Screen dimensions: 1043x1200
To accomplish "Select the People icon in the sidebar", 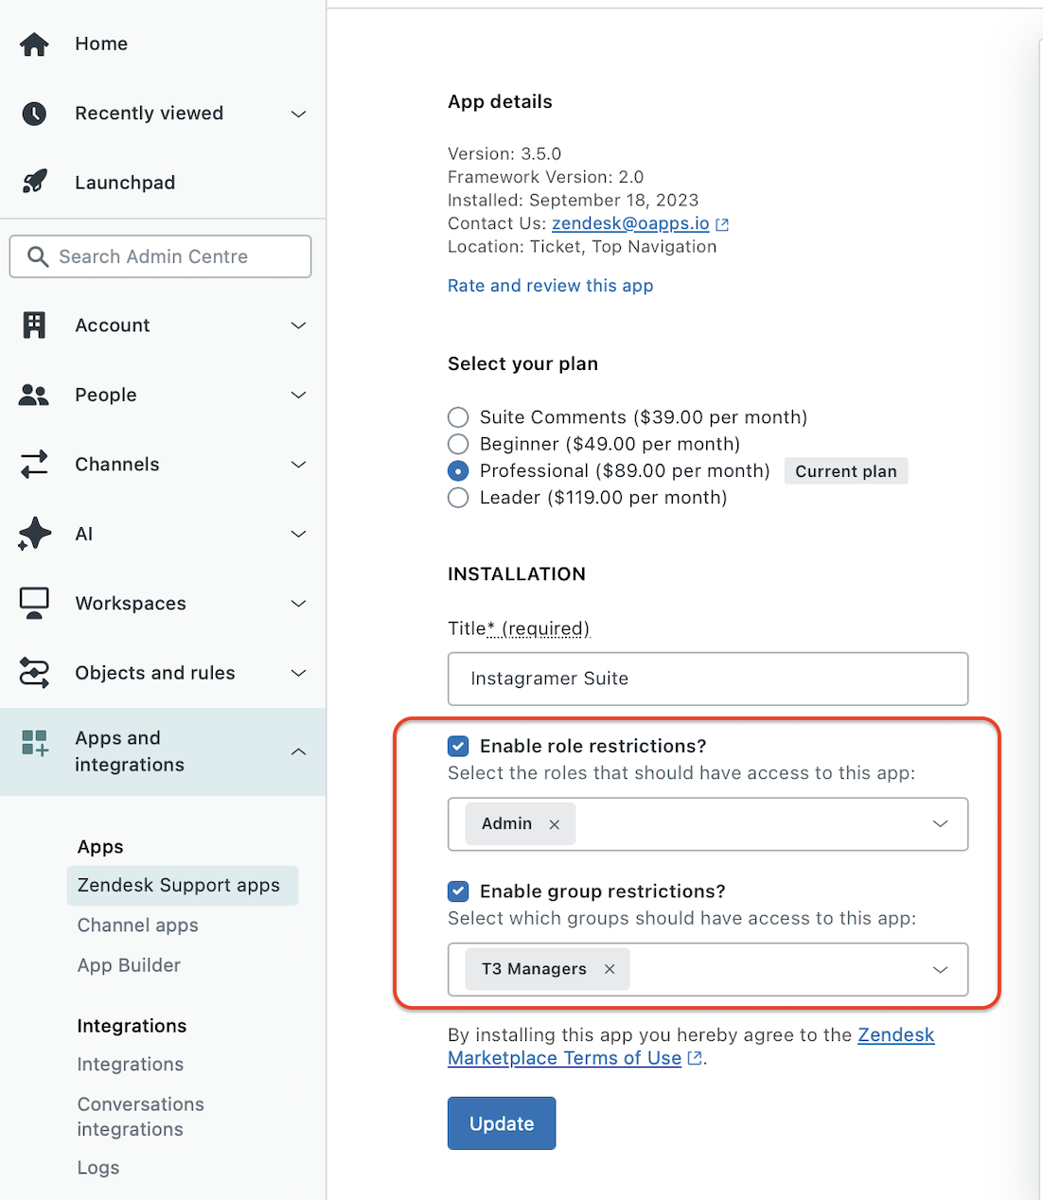I will tap(34, 395).
